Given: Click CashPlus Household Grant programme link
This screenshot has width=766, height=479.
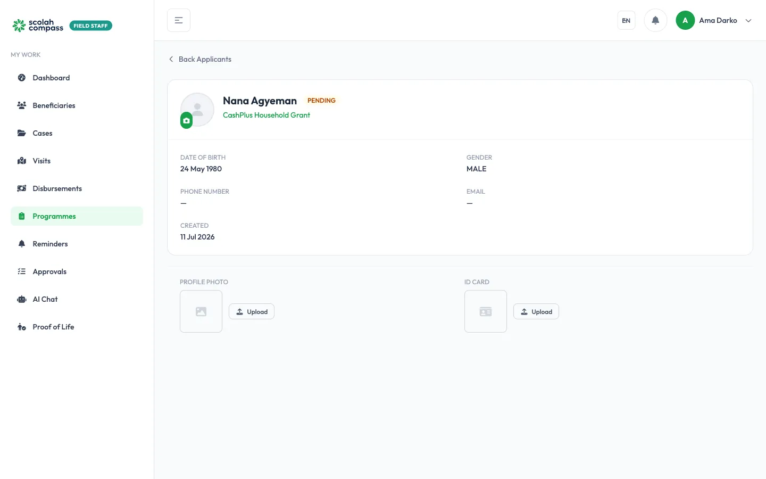Looking at the screenshot, I should (267, 115).
